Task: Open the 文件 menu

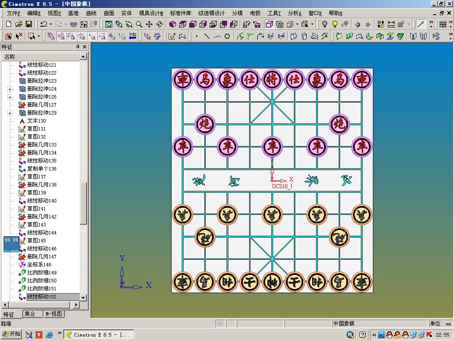Action: pos(13,13)
